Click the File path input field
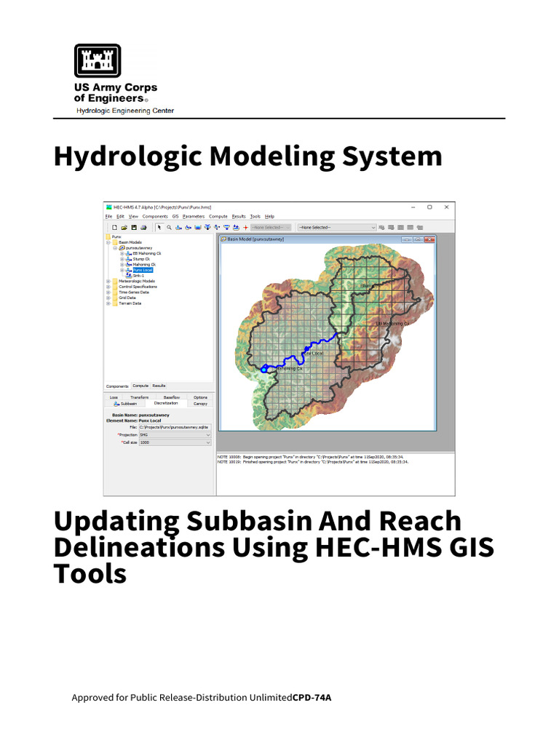This screenshot has width=559, height=745. tap(175, 427)
